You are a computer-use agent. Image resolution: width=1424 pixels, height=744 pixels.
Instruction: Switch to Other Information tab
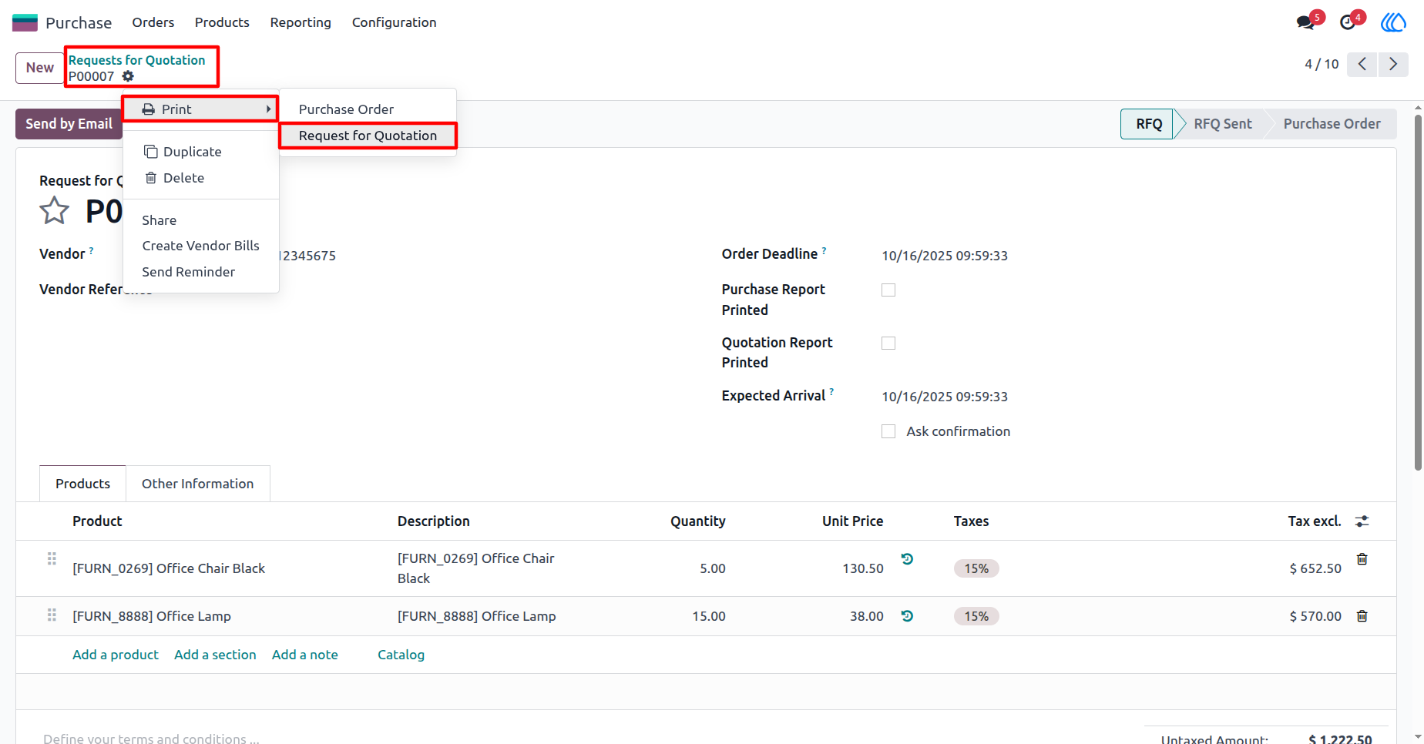pos(197,484)
